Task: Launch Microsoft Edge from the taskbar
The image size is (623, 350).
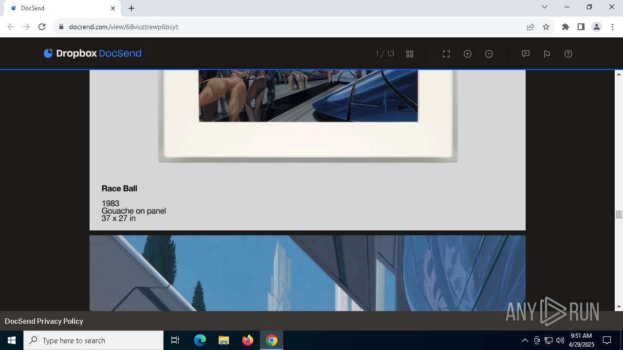Action: [200, 340]
